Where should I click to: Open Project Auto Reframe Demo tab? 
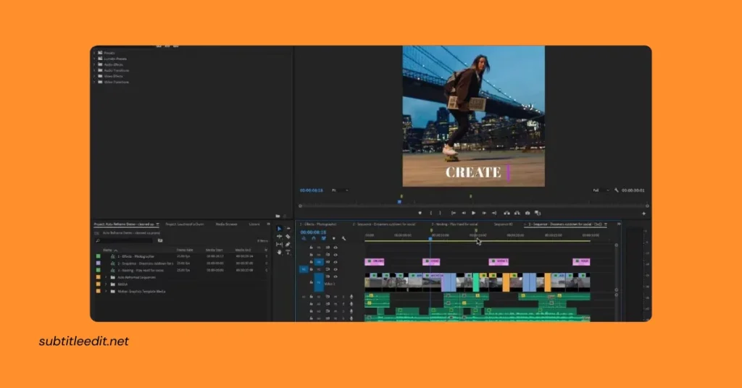tap(124, 224)
